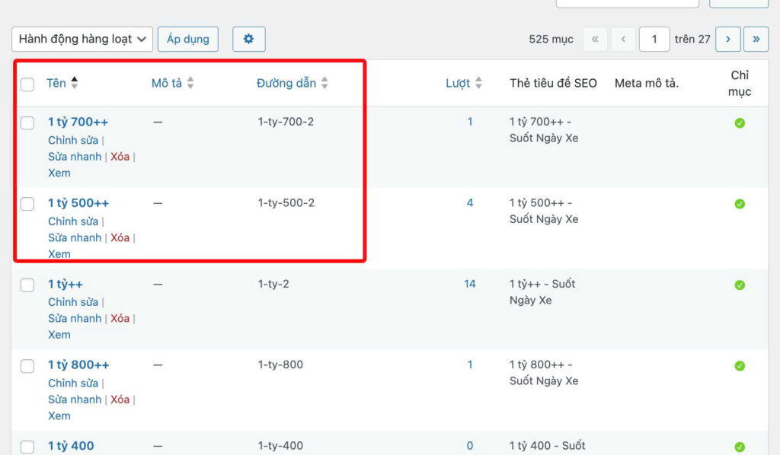This screenshot has height=455, width=780.
Task: Click Sửa nhanh under 1 tỷ 800++
Action: (75, 399)
